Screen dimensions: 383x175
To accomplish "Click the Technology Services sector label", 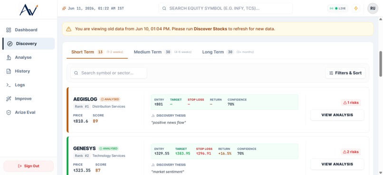I will click(109, 156).
